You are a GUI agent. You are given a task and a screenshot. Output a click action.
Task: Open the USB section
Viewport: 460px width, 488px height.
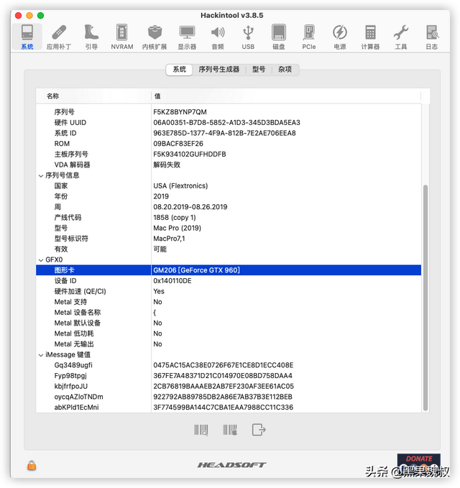click(x=248, y=37)
